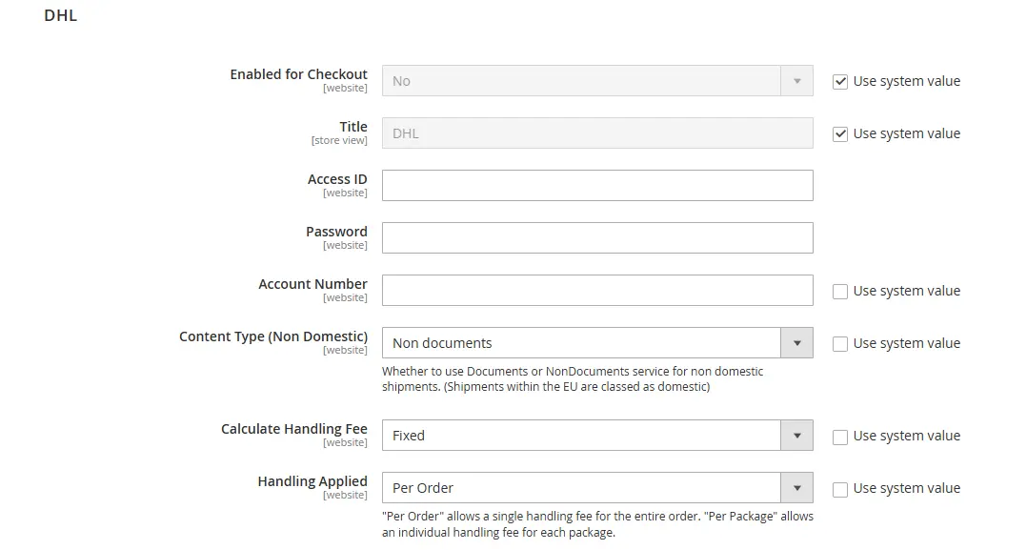Click the dropdown arrow beside Non documents
The width and height of the screenshot is (1027, 550).
click(796, 342)
